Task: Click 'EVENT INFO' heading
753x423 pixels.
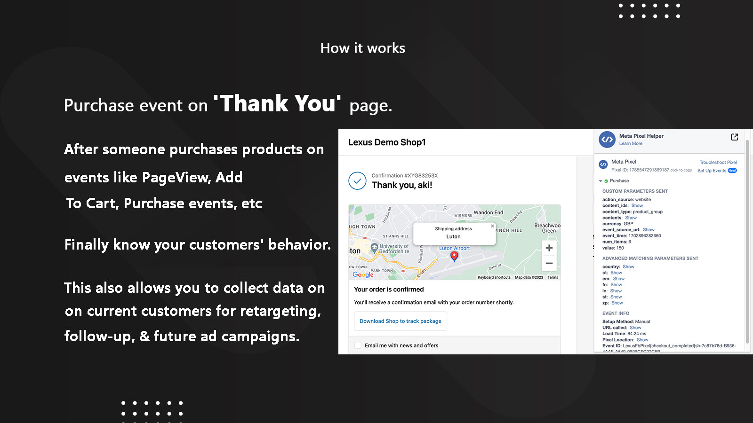Action: pos(616,313)
